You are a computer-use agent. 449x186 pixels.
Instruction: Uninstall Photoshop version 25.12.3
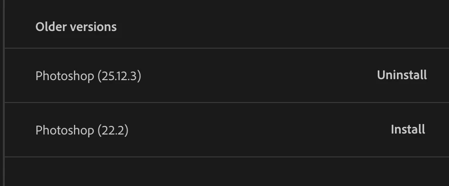coord(402,75)
